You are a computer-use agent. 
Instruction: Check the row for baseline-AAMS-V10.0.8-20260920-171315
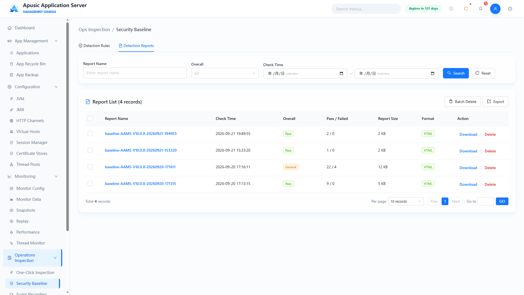point(90,183)
